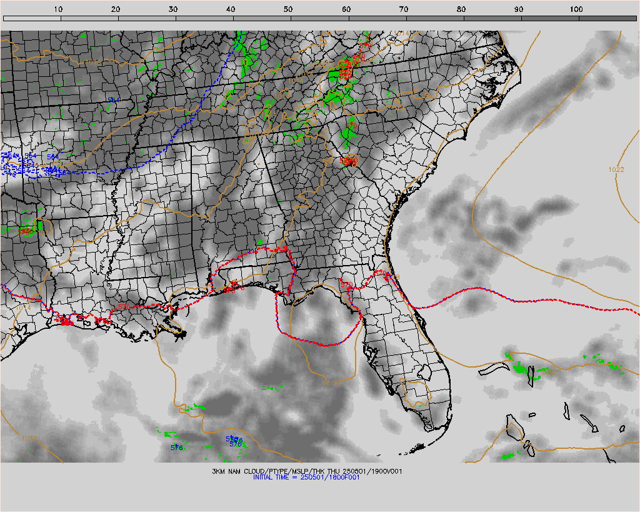Pick the darkest gray swatch right of 100

pyautogui.click(x=607, y=18)
